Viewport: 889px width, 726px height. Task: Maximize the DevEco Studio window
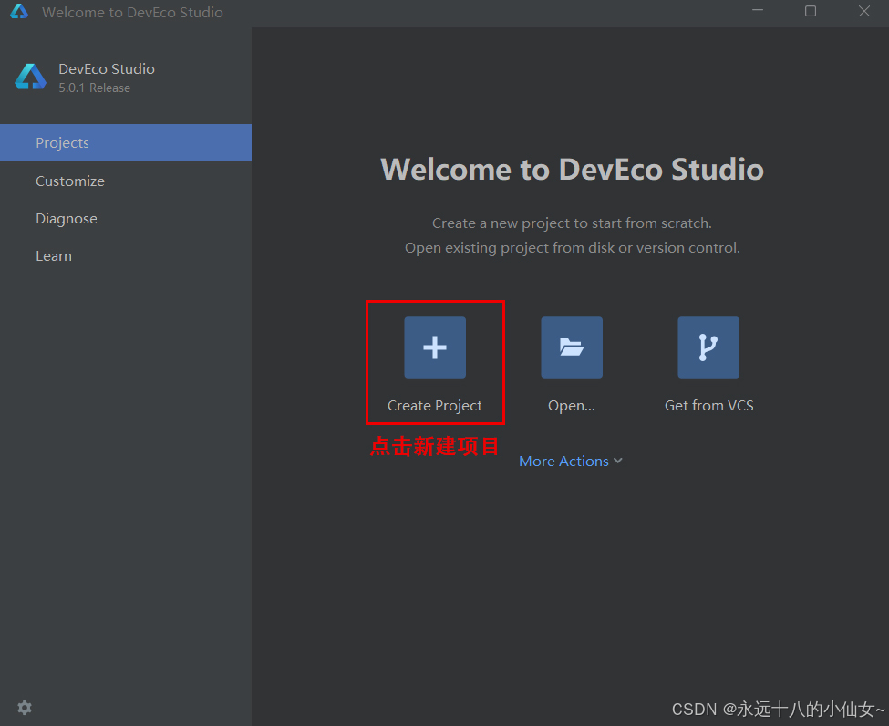click(x=811, y=11)
